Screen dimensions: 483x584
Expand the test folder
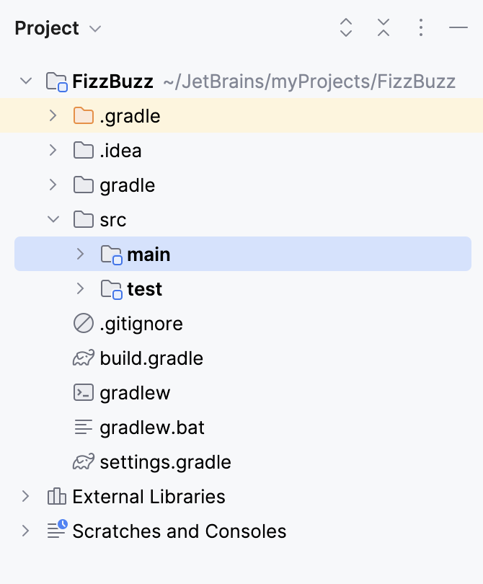pyautogui.click(x=79, y=288)
